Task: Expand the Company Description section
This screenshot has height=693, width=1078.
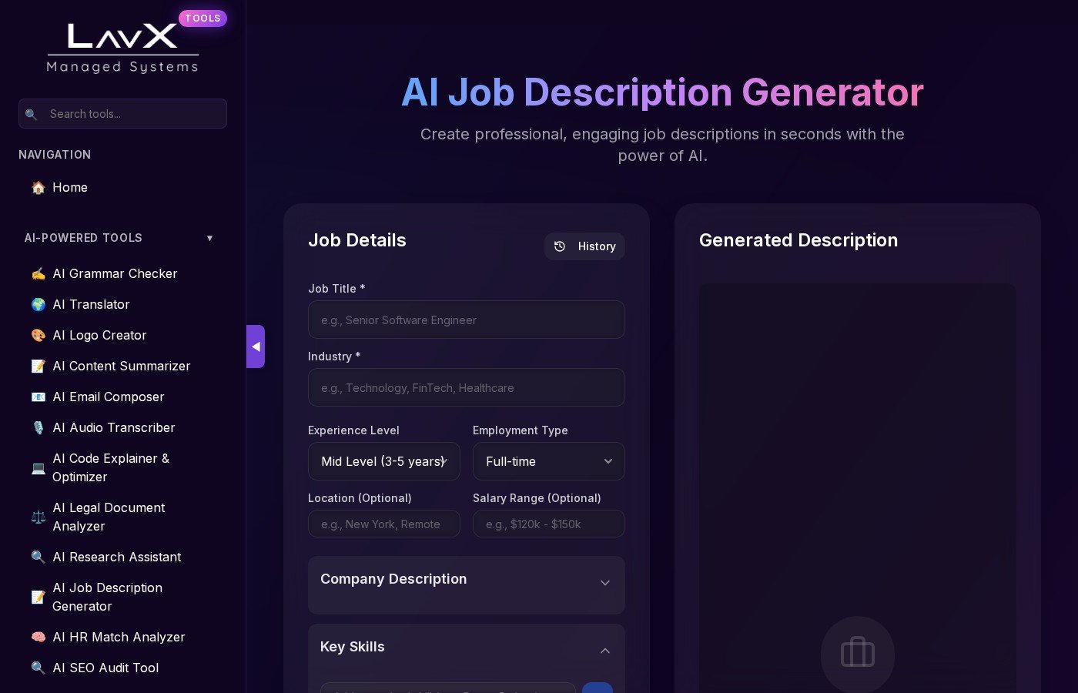Action: pyautogui.click(x=604, y=583)
